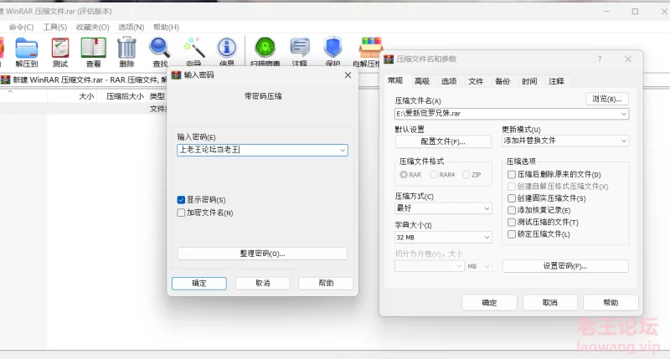This screenshot has height=359, width=670.
Task: Enable the 加密文件名 encrypt file names checkbox
Action: (181, 213)
